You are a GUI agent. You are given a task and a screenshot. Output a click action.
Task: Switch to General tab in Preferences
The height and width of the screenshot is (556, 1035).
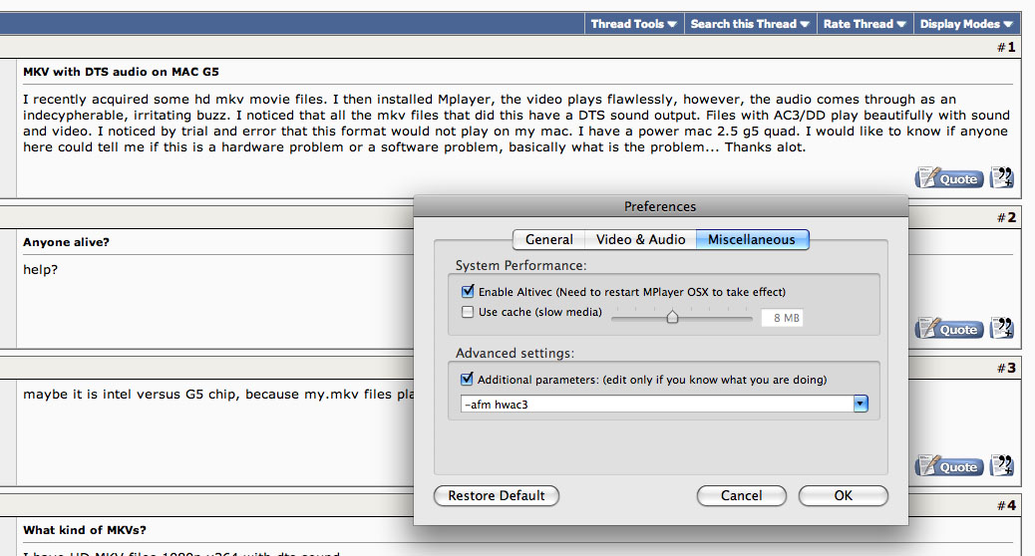click(548, 239)
